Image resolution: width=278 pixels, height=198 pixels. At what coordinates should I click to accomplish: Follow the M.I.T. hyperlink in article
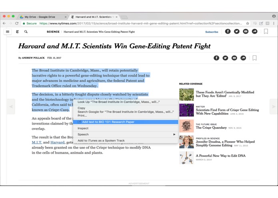tap(37, 142)
